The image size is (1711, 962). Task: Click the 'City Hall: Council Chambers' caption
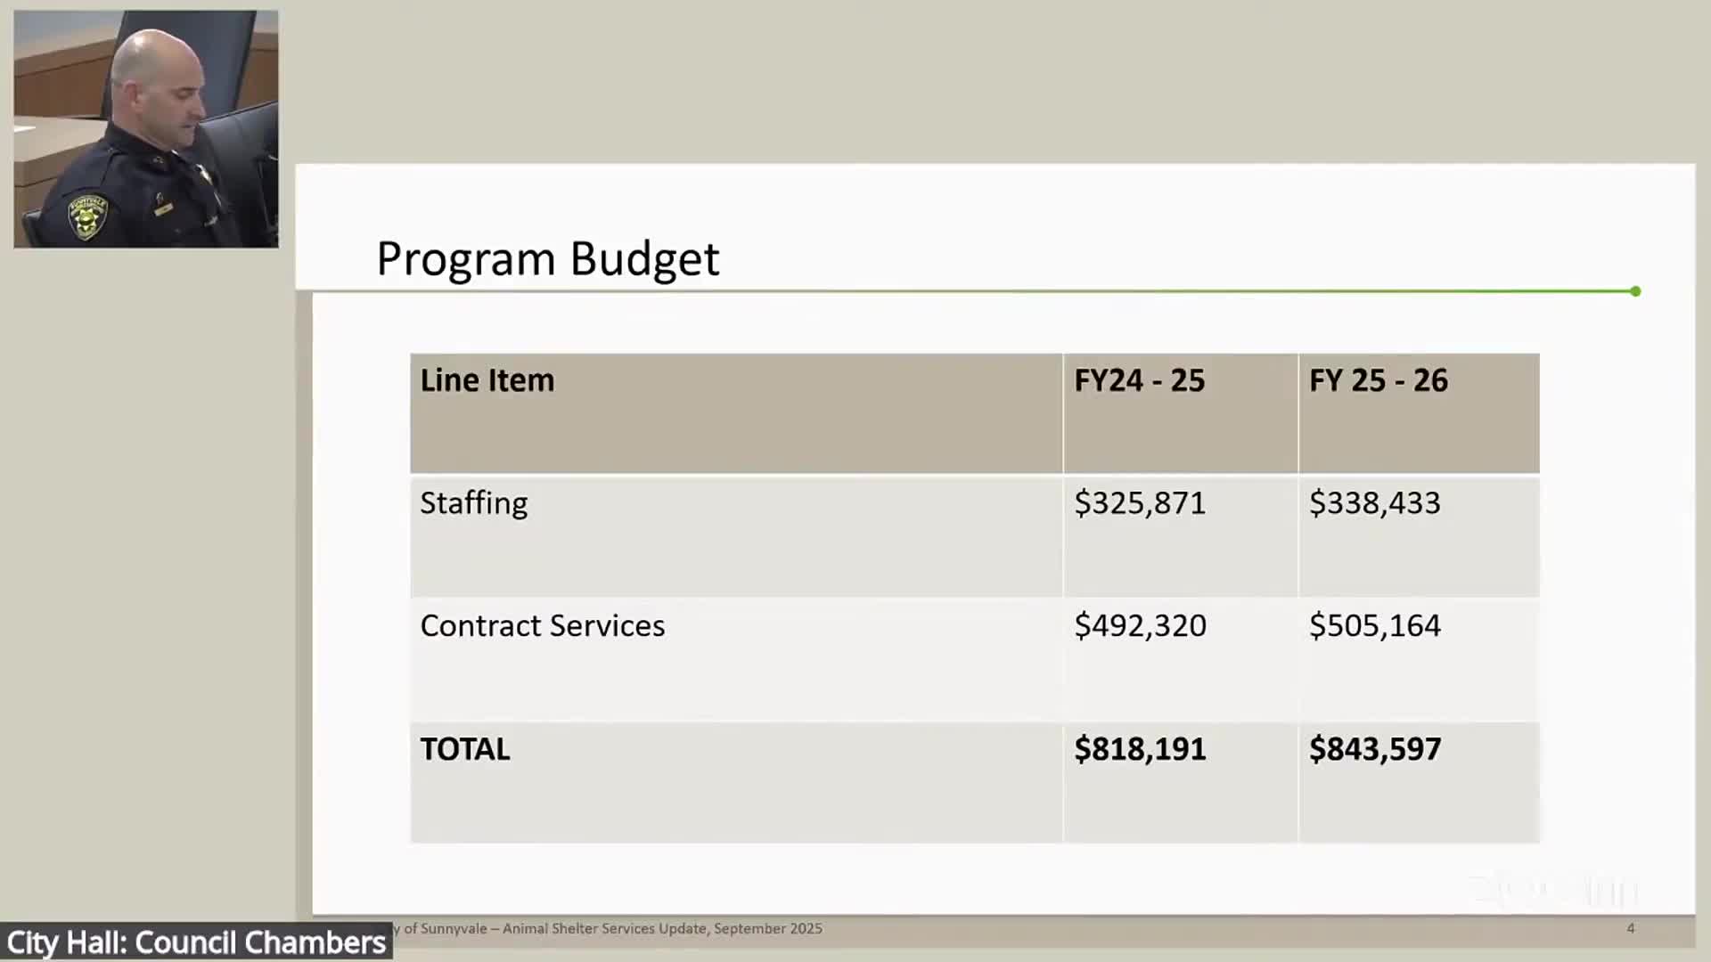196,942
